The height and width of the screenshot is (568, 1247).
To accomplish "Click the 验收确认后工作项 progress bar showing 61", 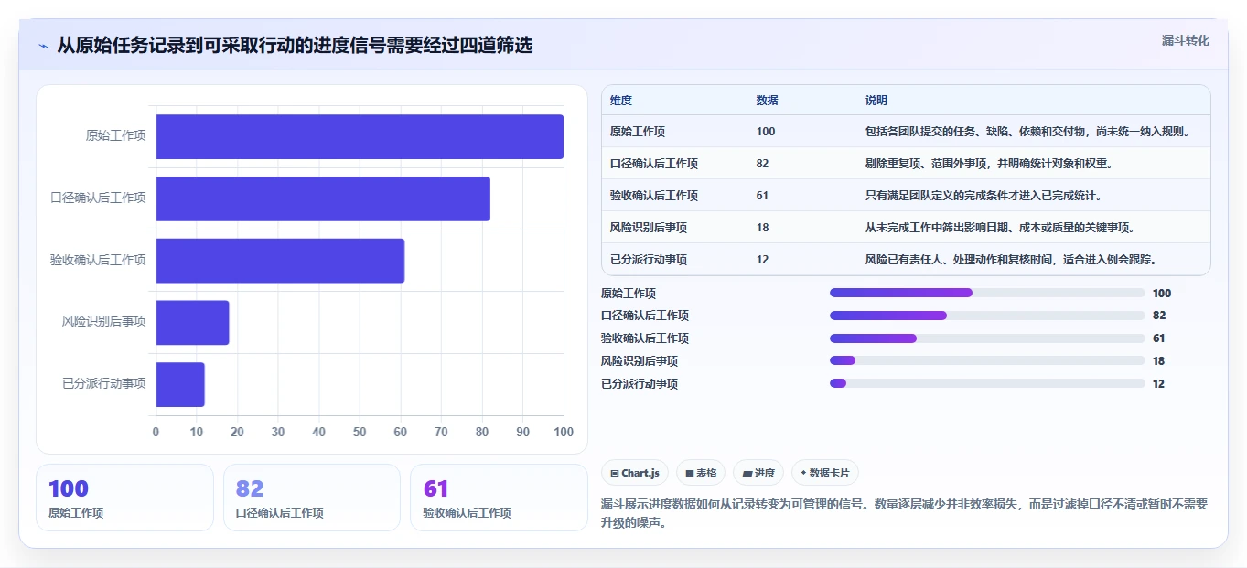I will [x=987, y=338].
